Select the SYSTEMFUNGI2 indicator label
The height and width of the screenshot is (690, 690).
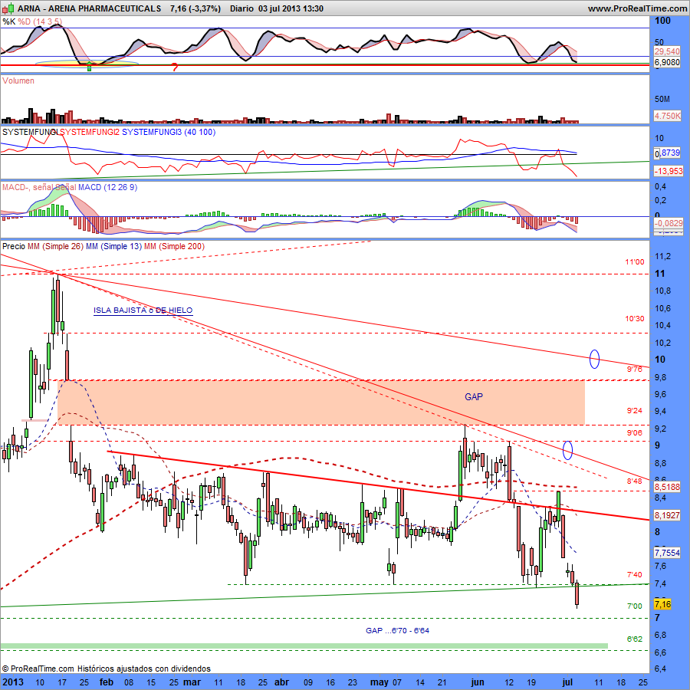pyautogui.click(x=90, y=132)
